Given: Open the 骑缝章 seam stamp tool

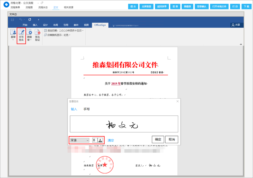Looking at the screenshot, I should click(x=29, y=35).
